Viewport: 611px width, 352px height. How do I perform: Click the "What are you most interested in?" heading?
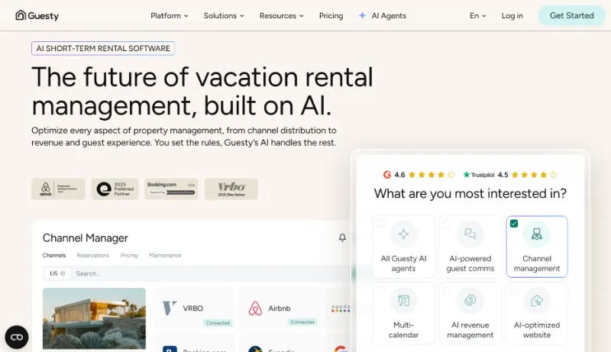pyautogui.click(x=470, y=193)
